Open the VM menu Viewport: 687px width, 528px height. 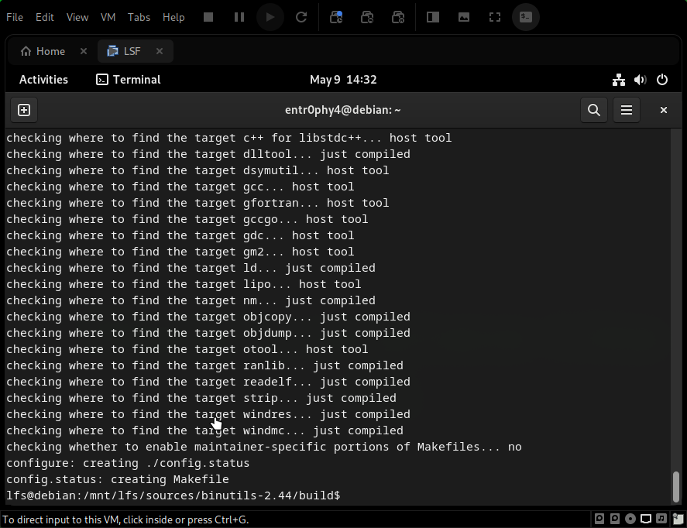(108, 17)
